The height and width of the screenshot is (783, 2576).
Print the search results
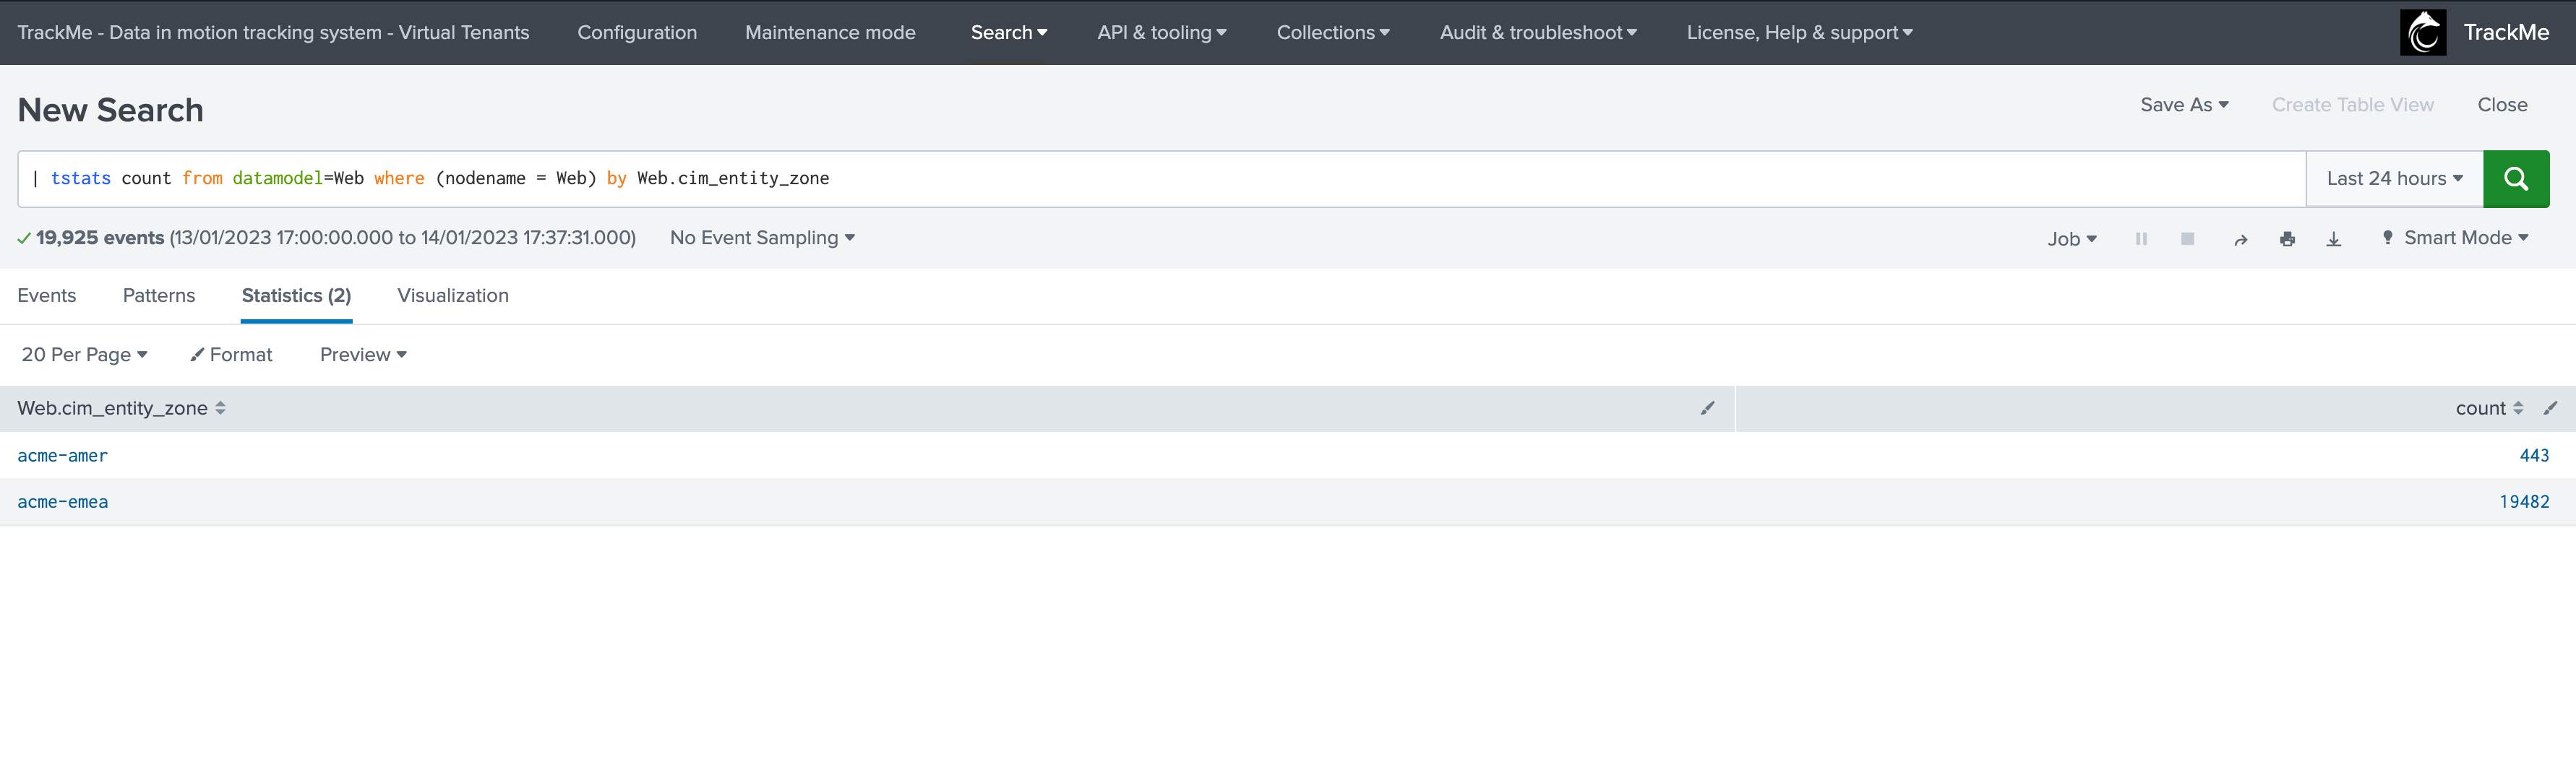[x=2287, y=239]
